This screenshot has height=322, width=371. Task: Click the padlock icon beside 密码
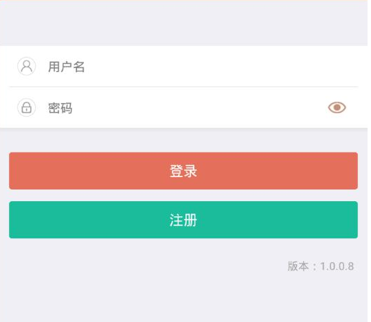(x=27, y=108)
